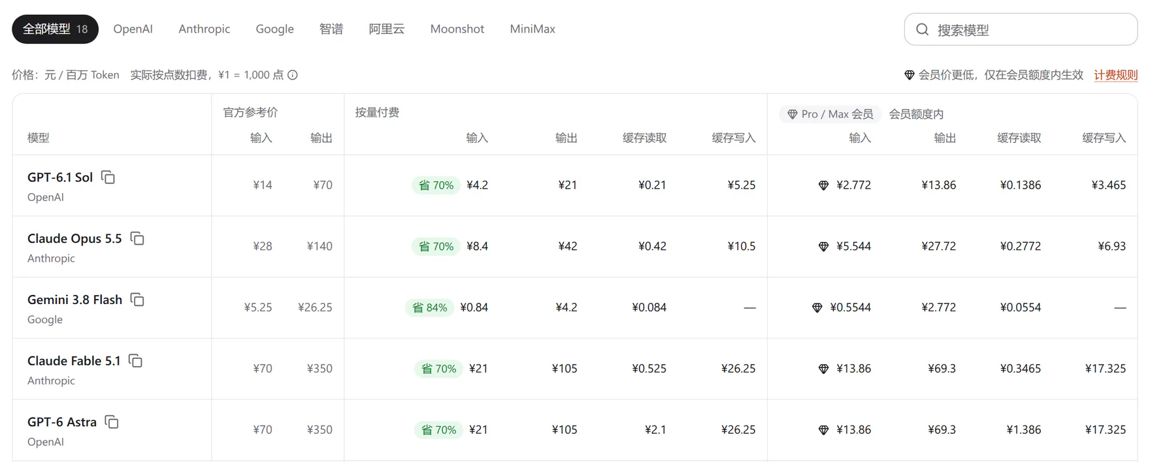Click the ¥3.465 member cache write price
The height and width of the screenshot is (462, 1150).
pos(1108,185)
